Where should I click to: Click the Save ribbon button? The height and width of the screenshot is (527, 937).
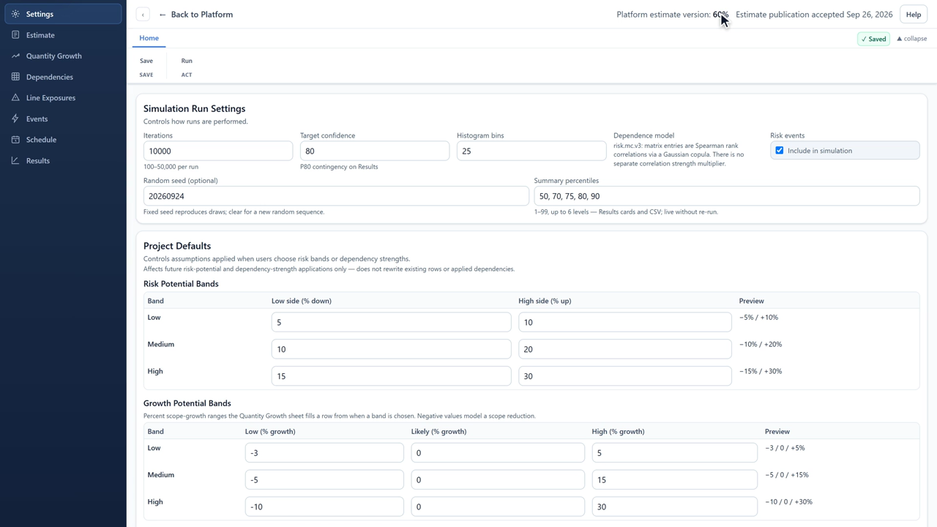click(x=146, y=61)
